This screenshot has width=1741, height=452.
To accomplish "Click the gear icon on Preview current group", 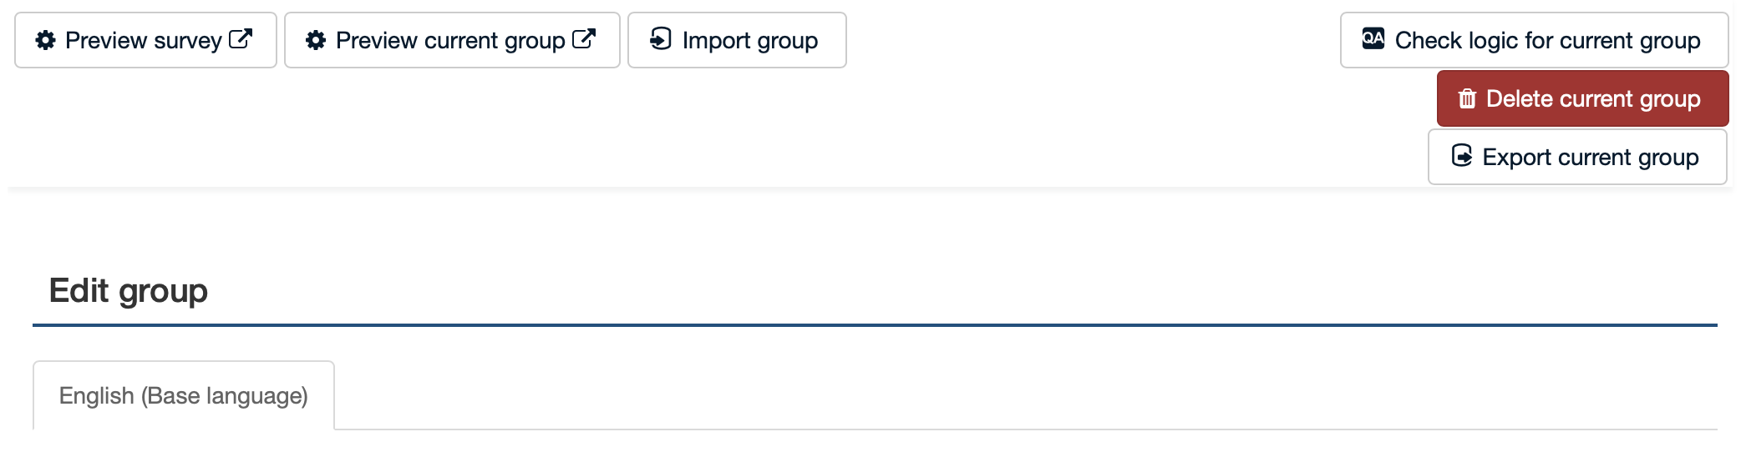I will pos(316,40).
